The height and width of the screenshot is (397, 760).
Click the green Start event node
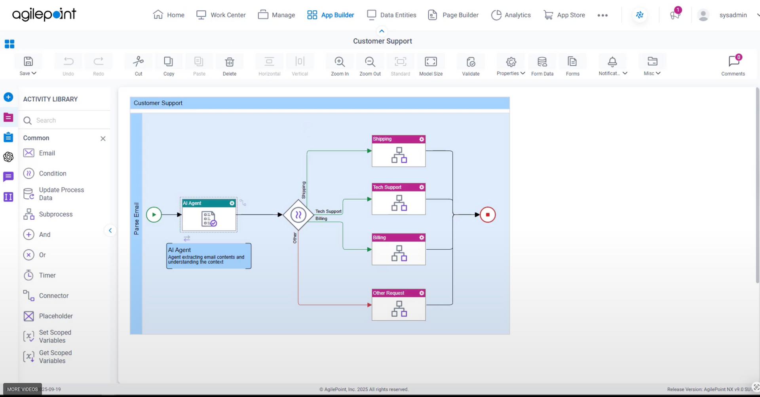154,215
